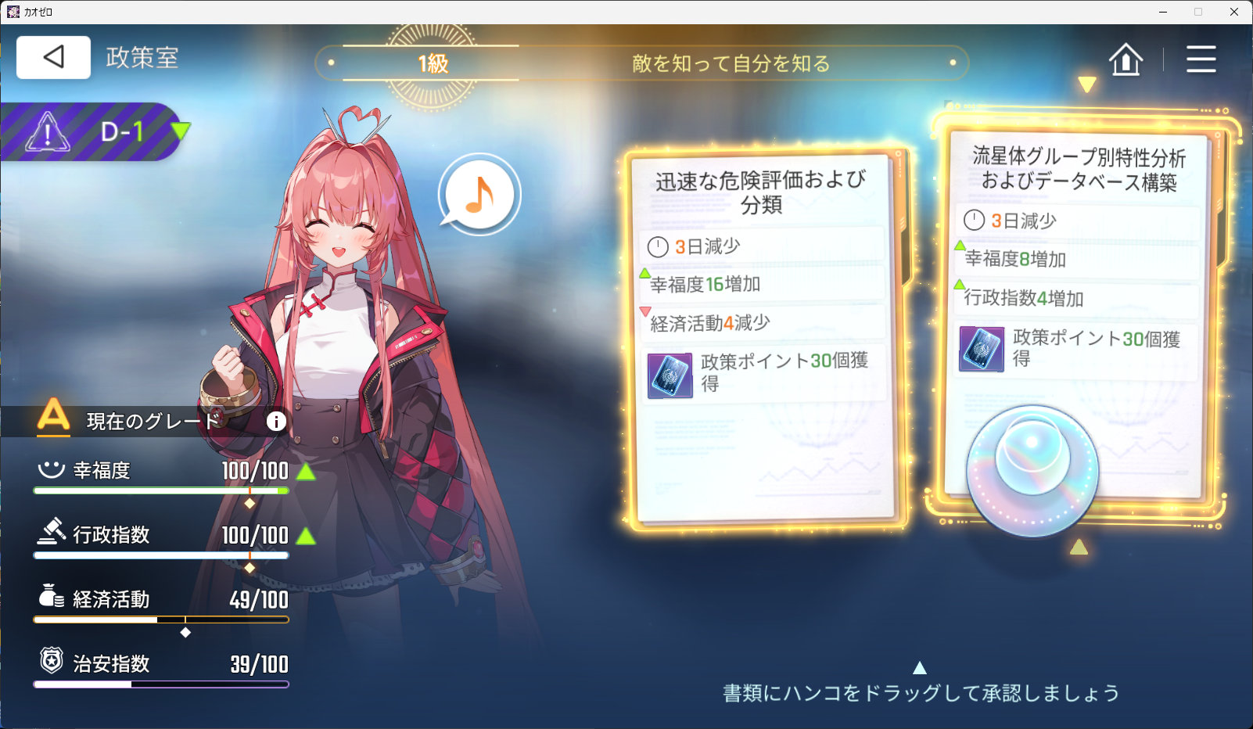The height and width of the screenshot is (729, 1253).
Task: Click the police badge icon for 治安指数
Action: point(52,660)
